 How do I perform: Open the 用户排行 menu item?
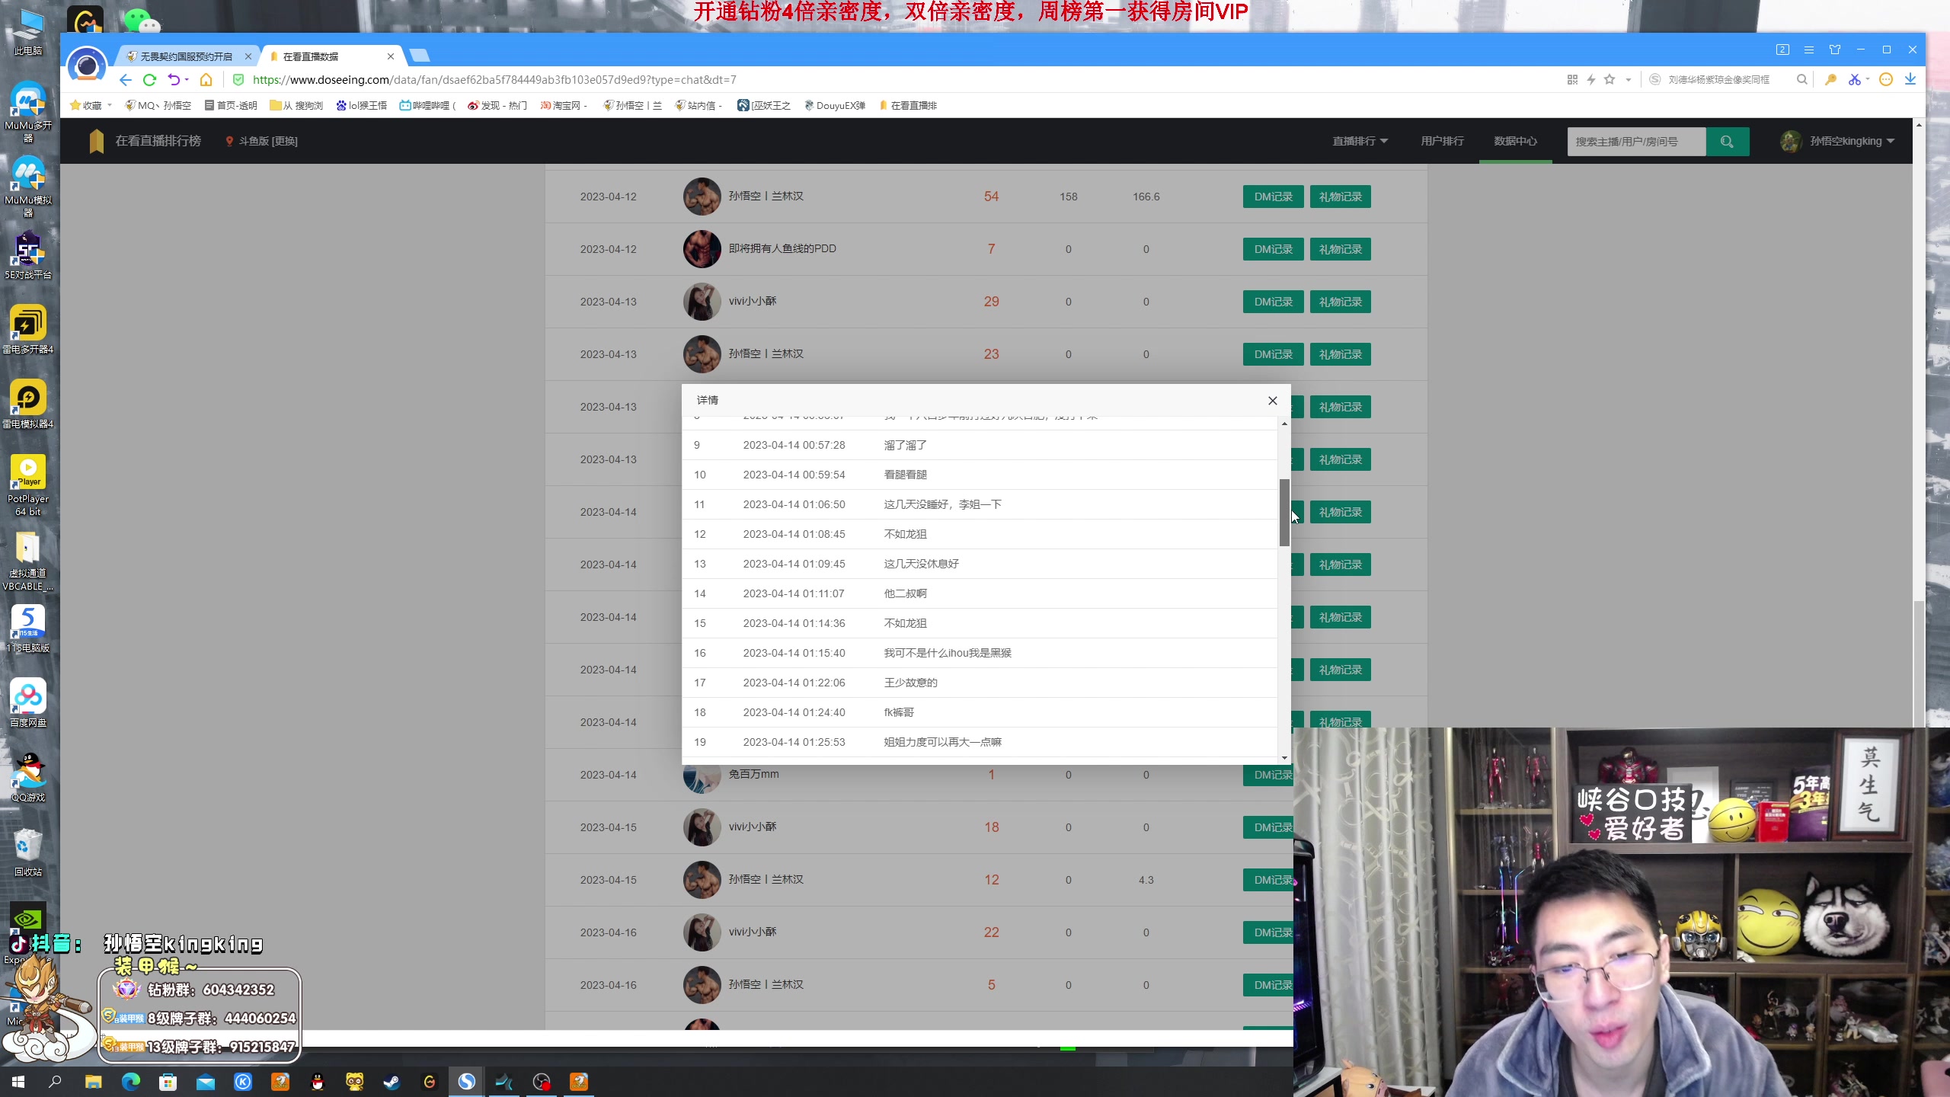(x=1442, y=142)
